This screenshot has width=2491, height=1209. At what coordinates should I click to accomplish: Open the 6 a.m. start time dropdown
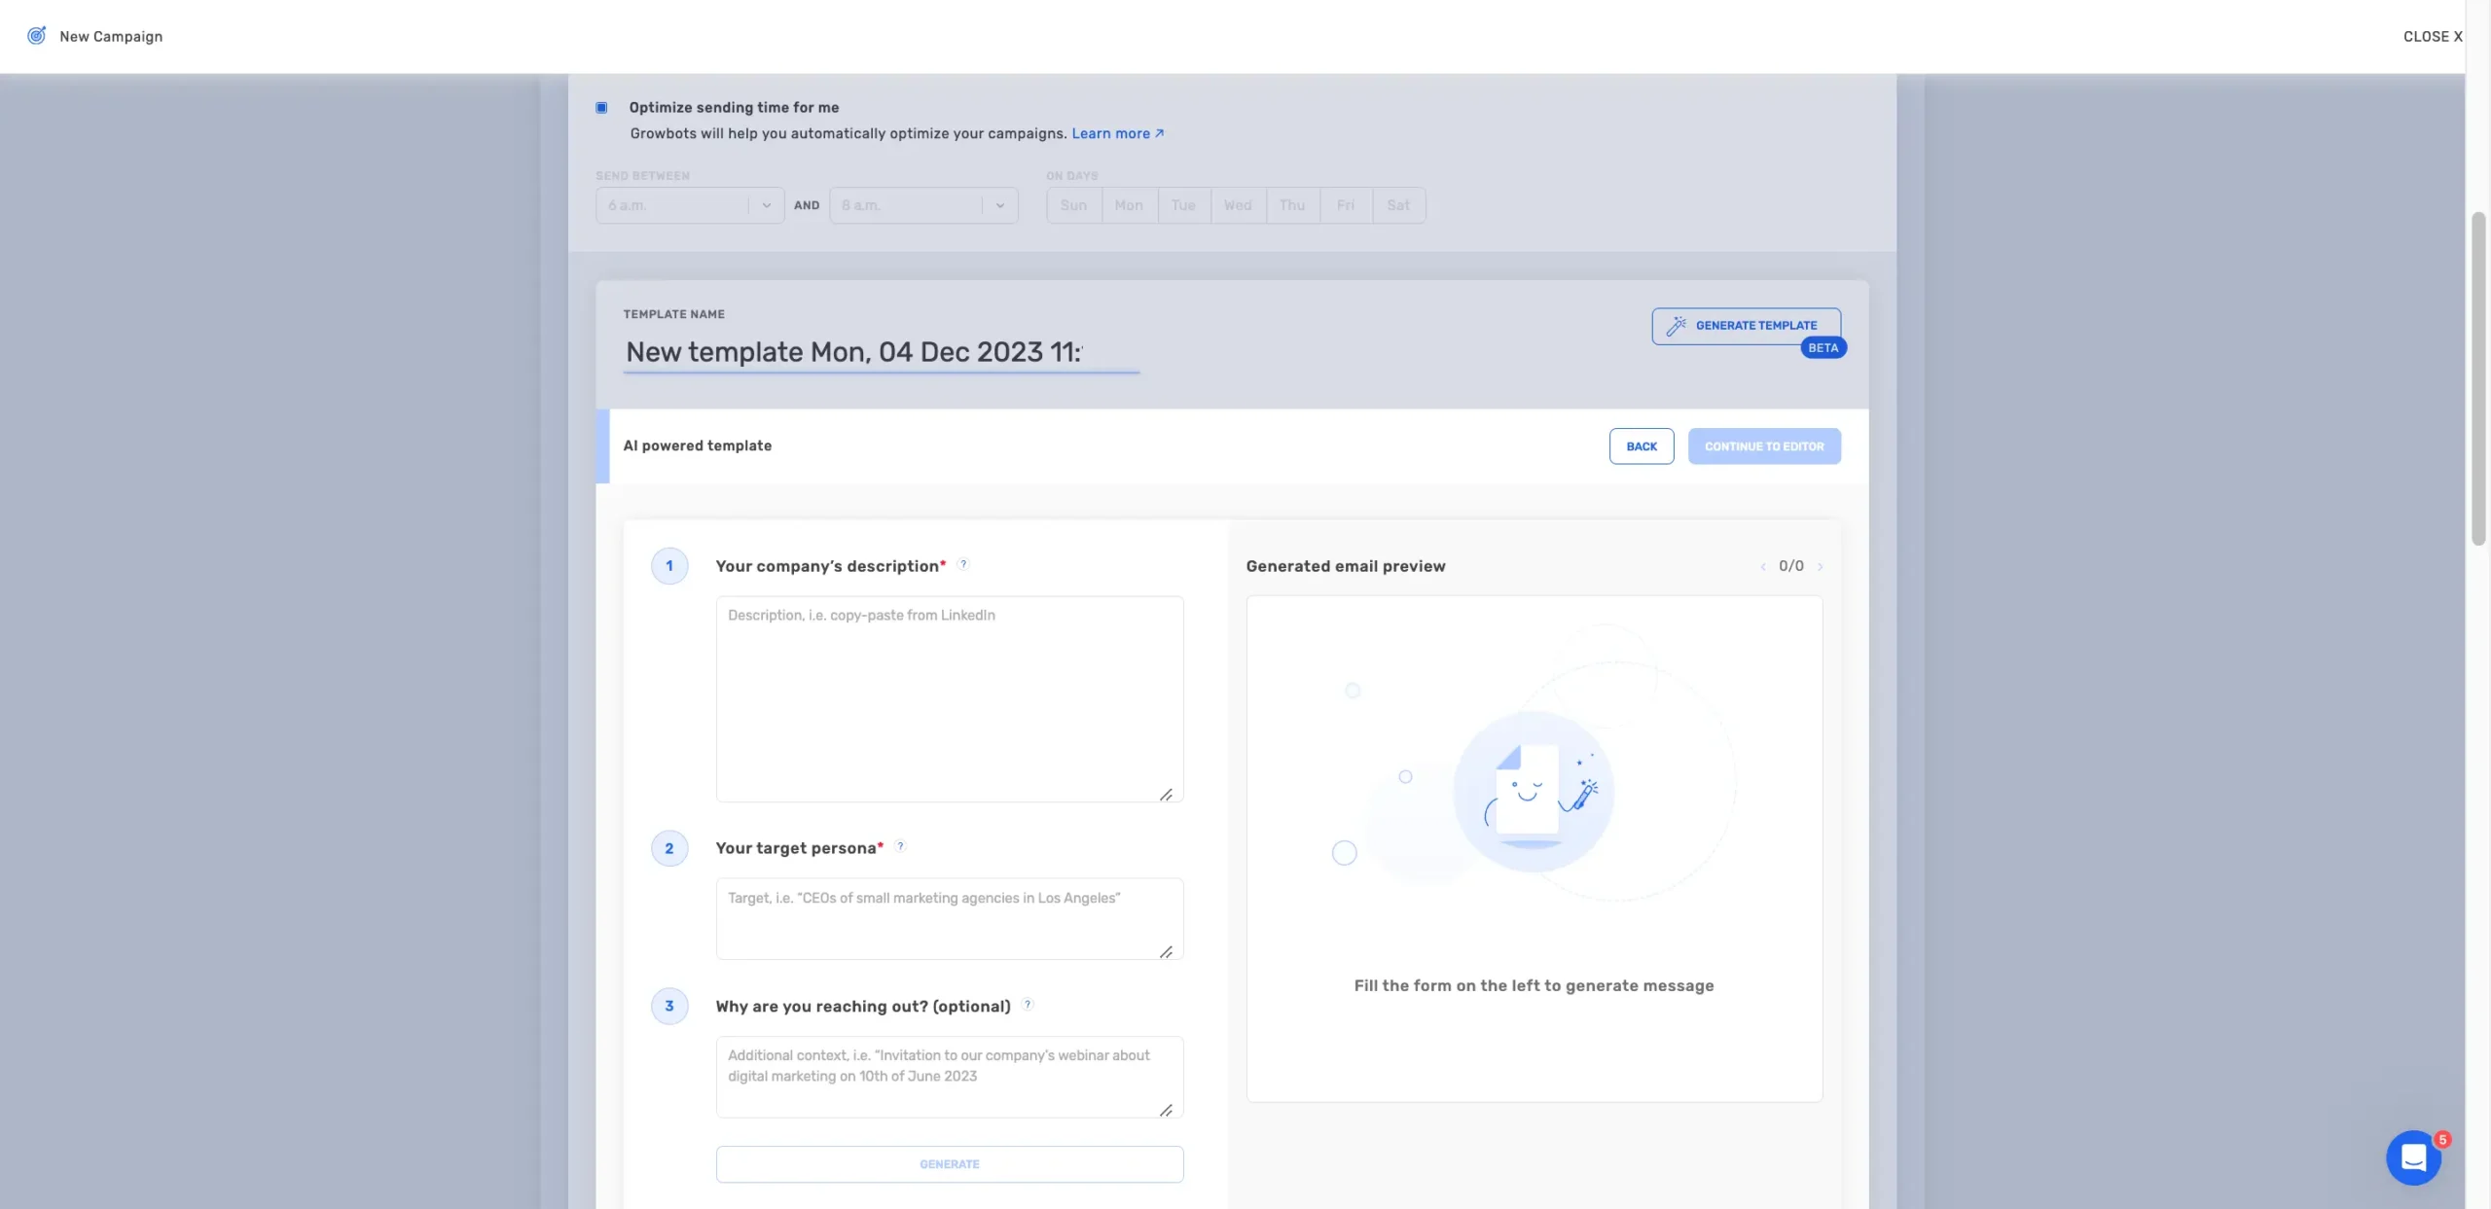point(689,205)
